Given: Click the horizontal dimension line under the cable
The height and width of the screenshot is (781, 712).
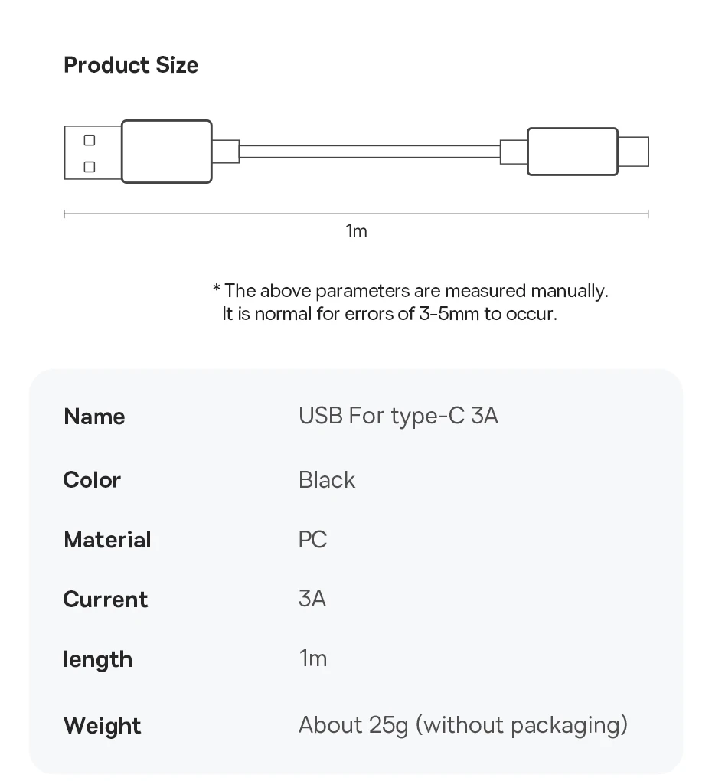Looking at the screenshot, I should (x=356, y=214).
